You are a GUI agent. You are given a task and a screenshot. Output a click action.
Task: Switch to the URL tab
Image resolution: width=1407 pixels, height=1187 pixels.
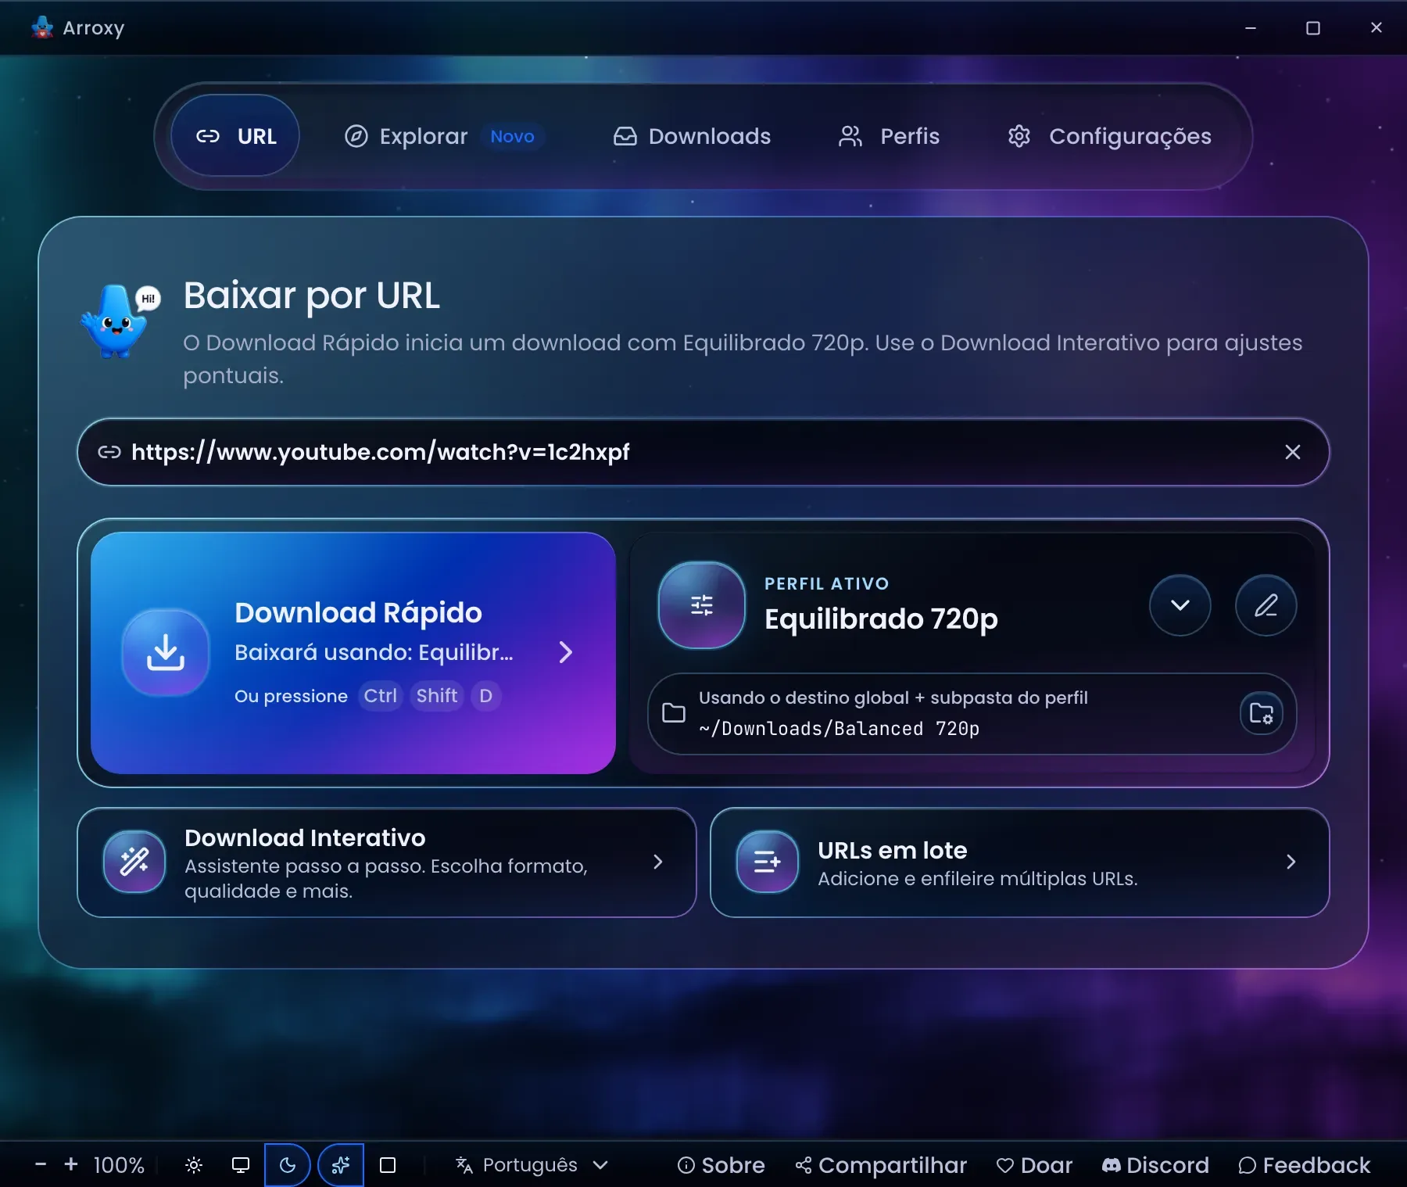(x=235, y=136)
